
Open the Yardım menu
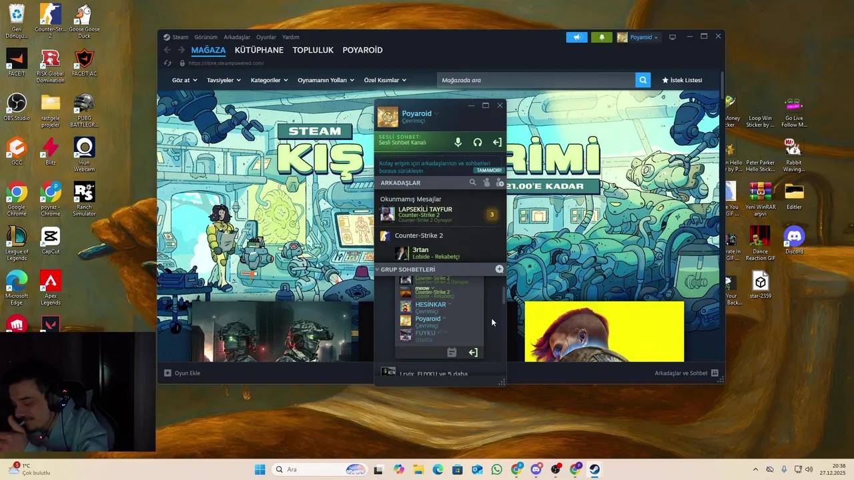pyautogui.click(x=291, y=37)
